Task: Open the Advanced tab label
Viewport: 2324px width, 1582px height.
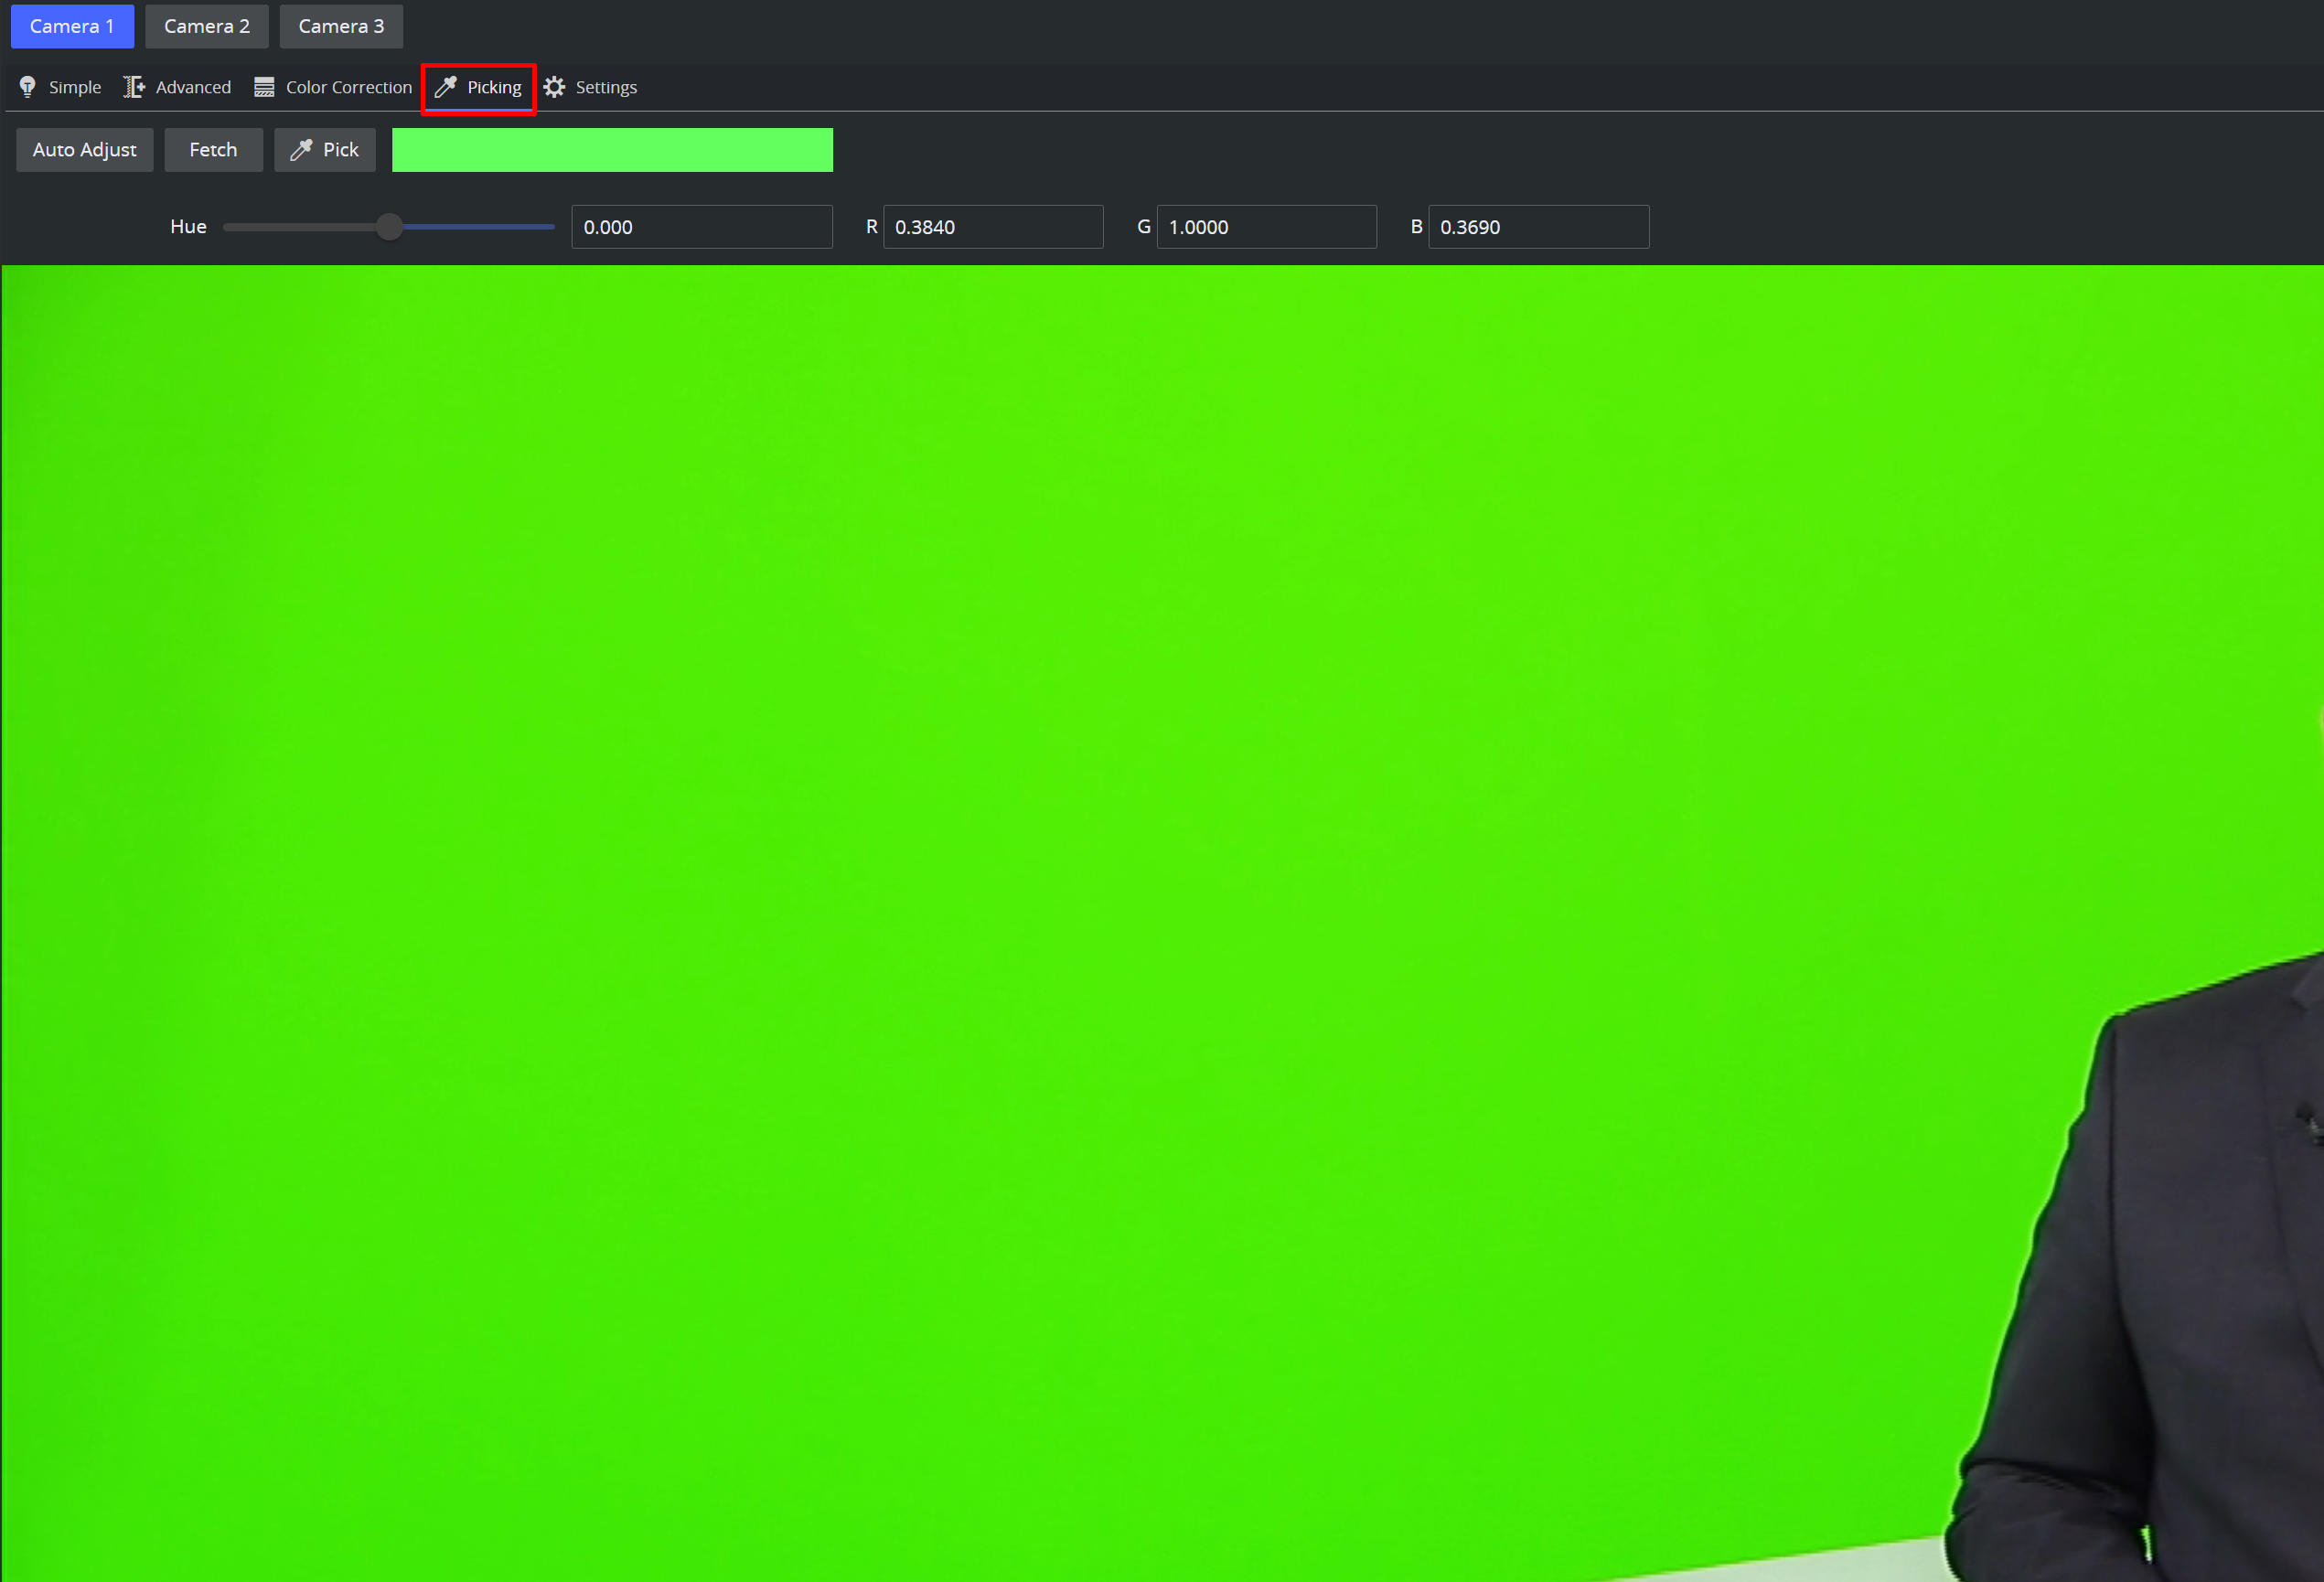Action: point(193,87)
